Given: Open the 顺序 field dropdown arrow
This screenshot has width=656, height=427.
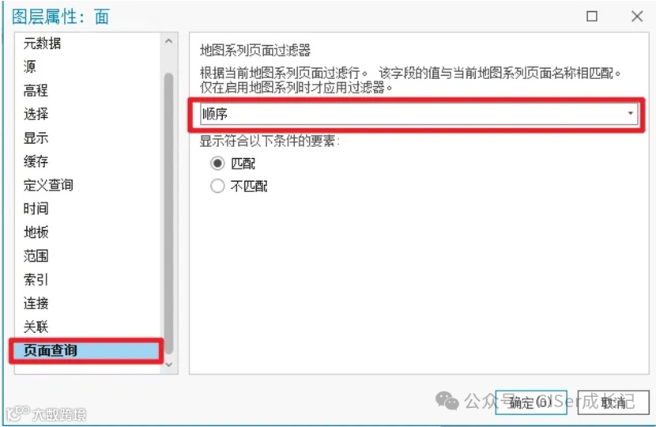Looking at the screenshot, I should pyautogui.click(x=630, y=113).
